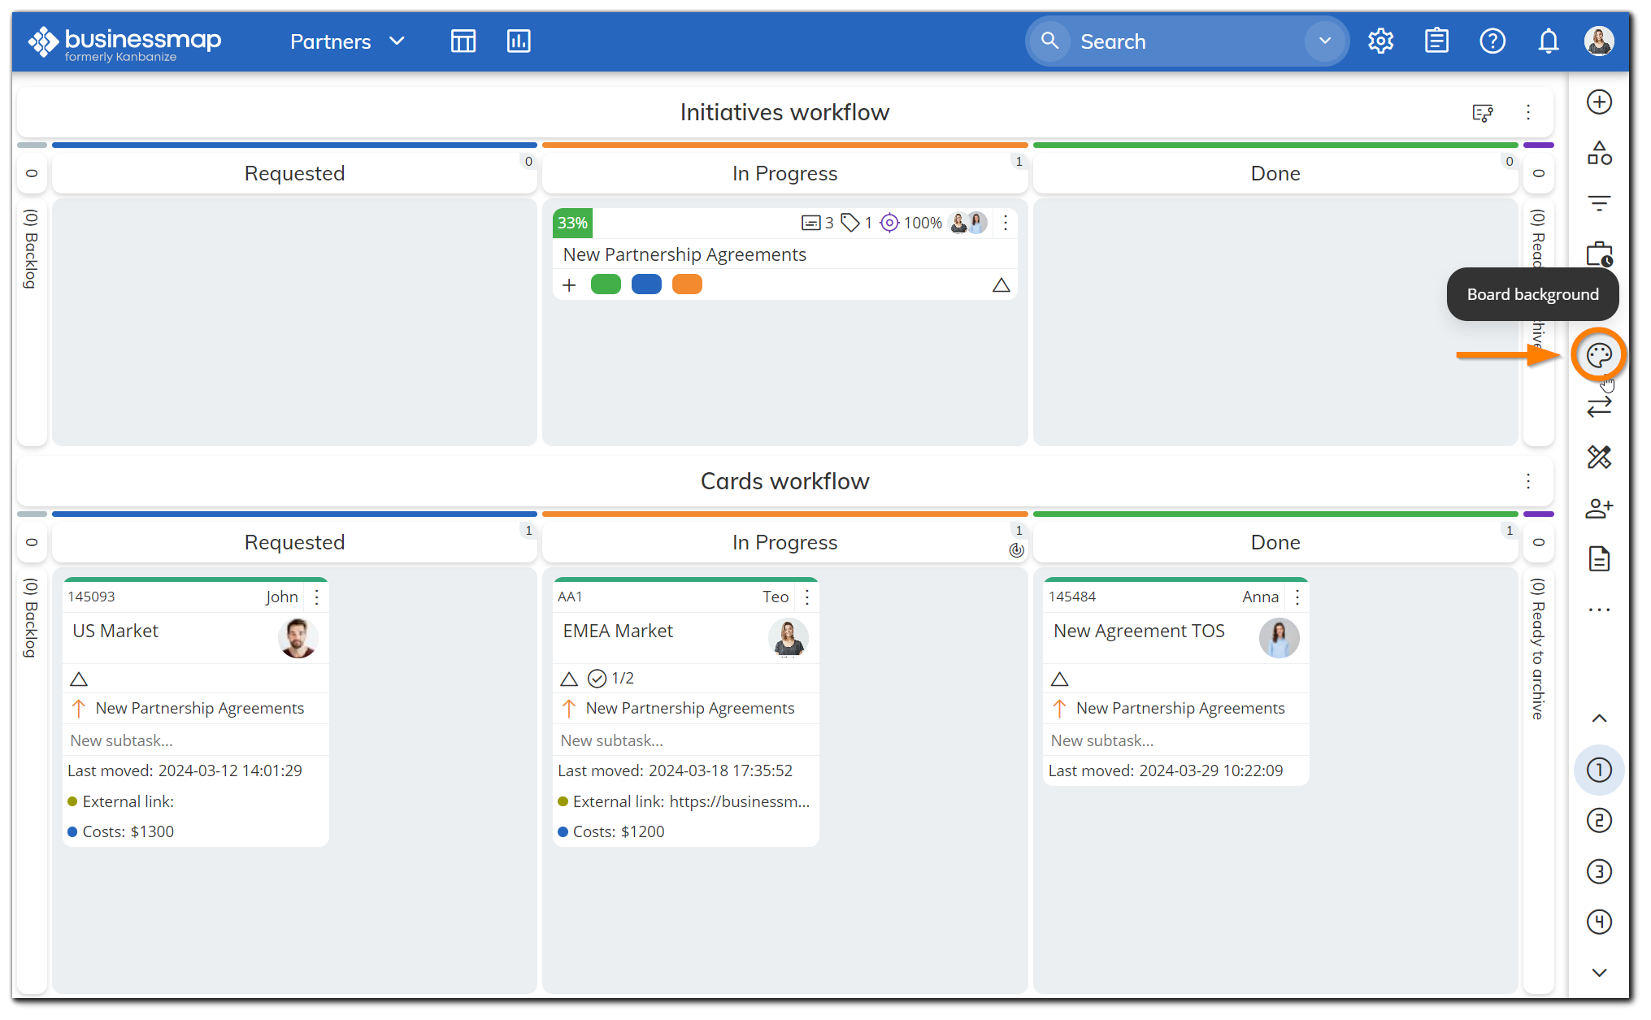The height and width of the screenshot is (1020, 1651).
Task: Open the notifications bell
Action: (x=1548, y=41)
